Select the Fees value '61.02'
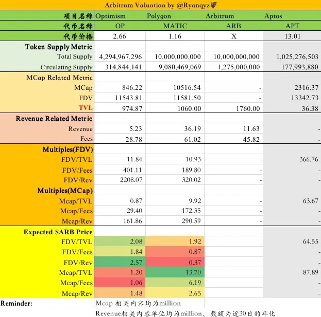The height and width of the screenshot is (317, 321). coord(192,139)
